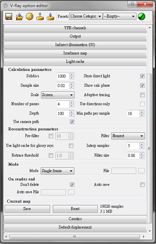Apply preset with the green checkmark icon
156x244 pixels.
coord(142,16)
